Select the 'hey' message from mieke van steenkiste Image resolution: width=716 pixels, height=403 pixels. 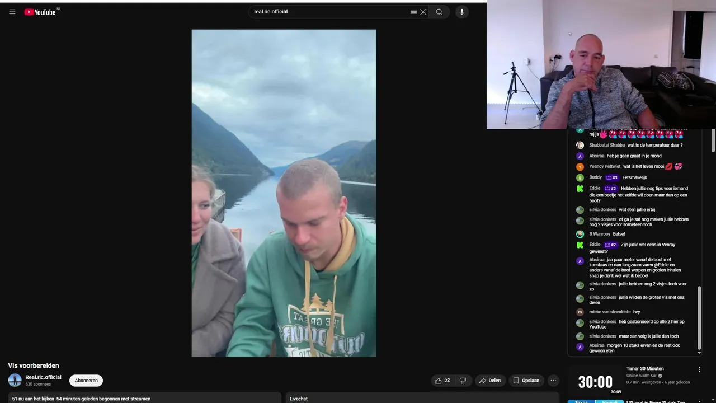point(637,312)
